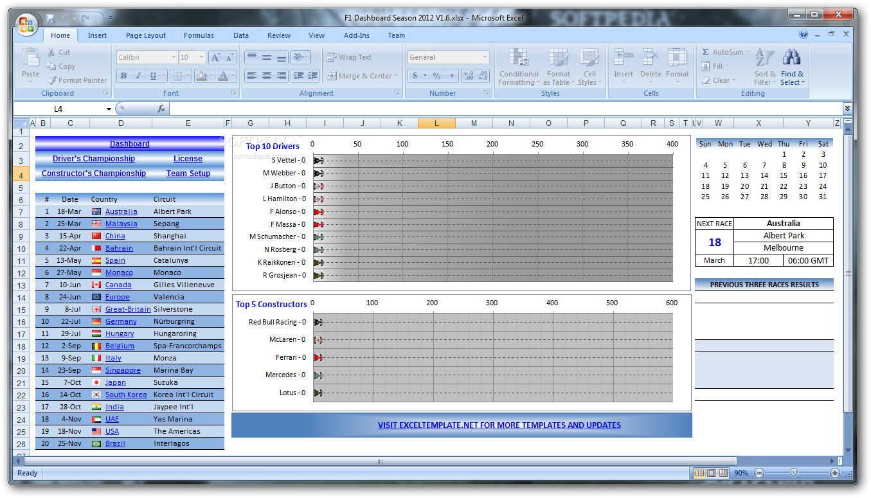This screenshot has height=498, width=871.
Task: Open the Review tab
Action: [x=279, y=35]
